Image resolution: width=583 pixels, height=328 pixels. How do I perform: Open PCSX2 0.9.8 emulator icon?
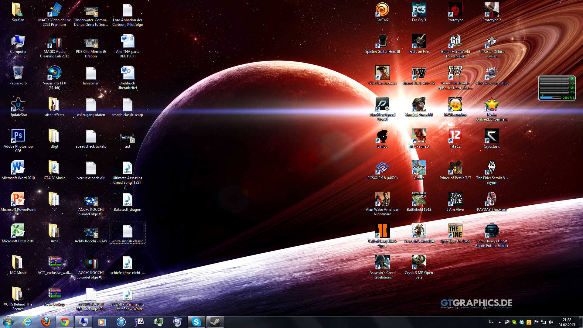tap(382, 170)
